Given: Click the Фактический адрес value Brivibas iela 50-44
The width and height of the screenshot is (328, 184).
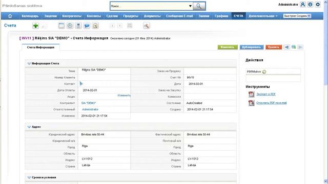Looking at the screenshot, I should tap(198, 134).
